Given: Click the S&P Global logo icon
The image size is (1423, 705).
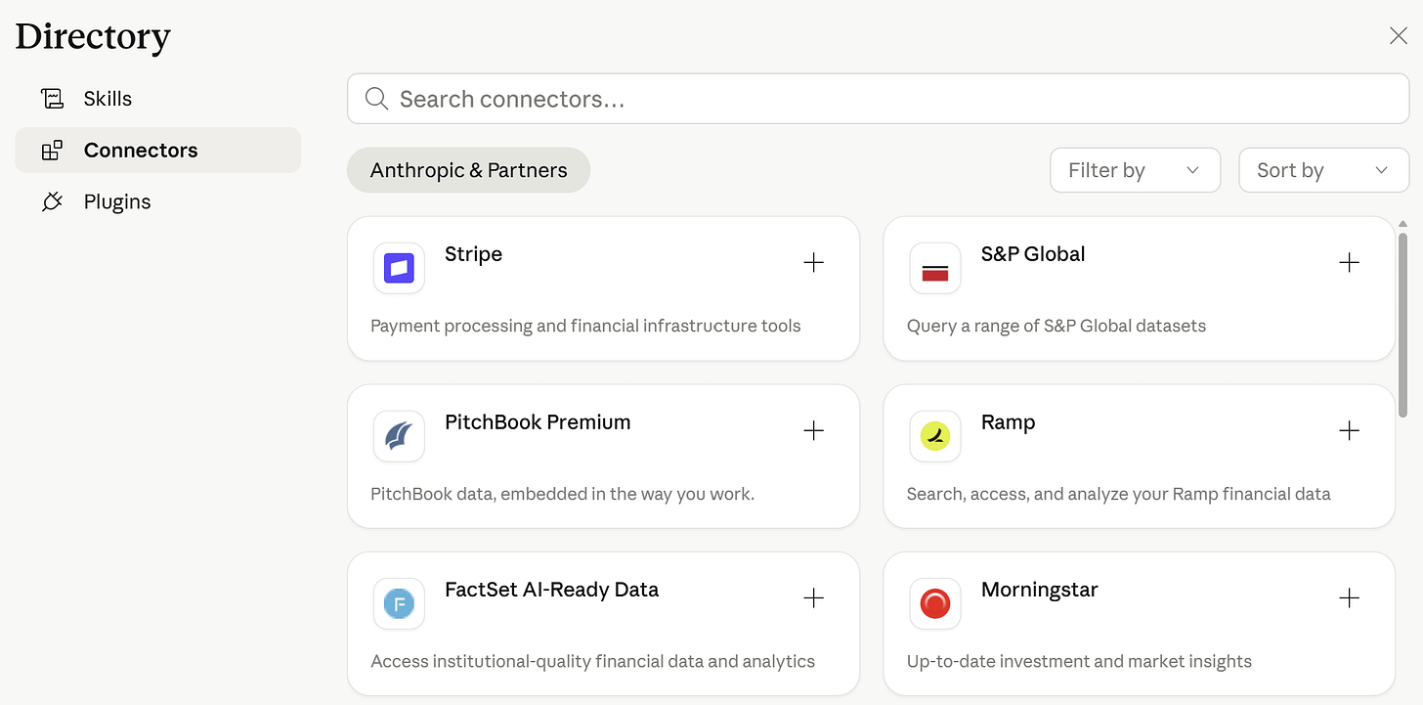Looking at the screenshot, I should [x=935, y=268].
